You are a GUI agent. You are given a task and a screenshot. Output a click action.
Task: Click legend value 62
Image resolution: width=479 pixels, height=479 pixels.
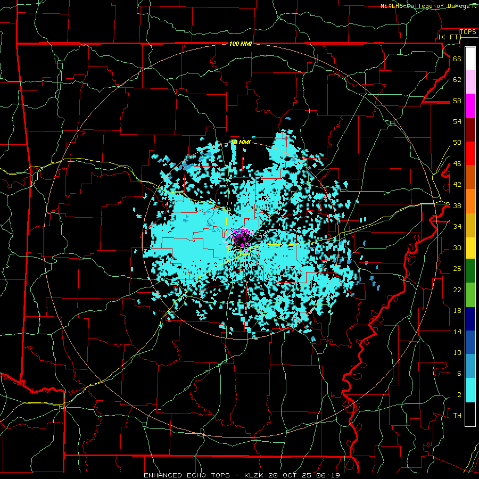[457, 80]
